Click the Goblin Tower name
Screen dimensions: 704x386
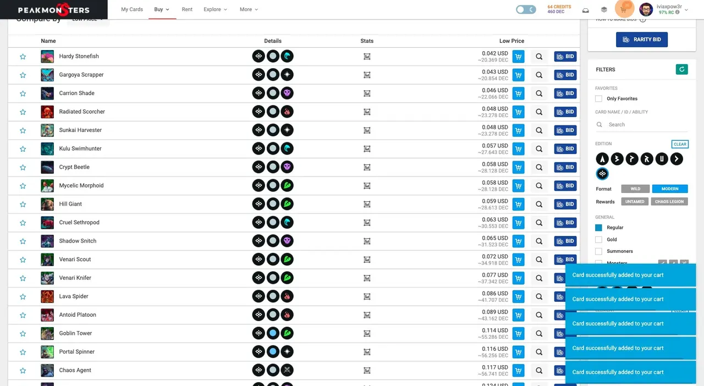pyautogui.click(x=75, y=333)
